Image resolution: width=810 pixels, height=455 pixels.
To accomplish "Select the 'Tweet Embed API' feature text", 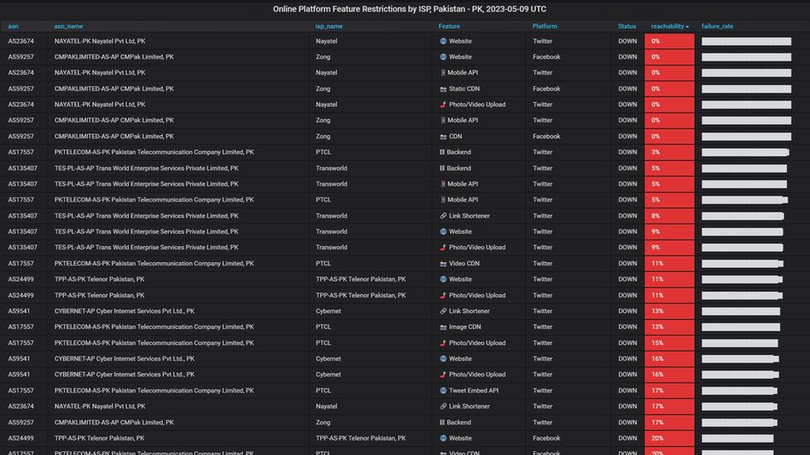I will tap(474, 390).
